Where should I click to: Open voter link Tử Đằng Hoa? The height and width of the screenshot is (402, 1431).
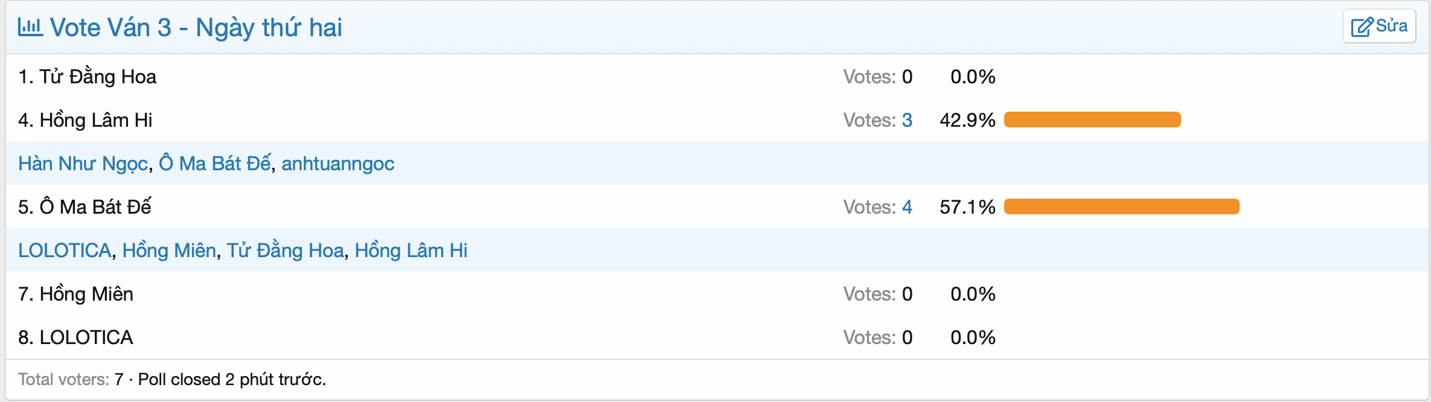(x=286, y=250)
